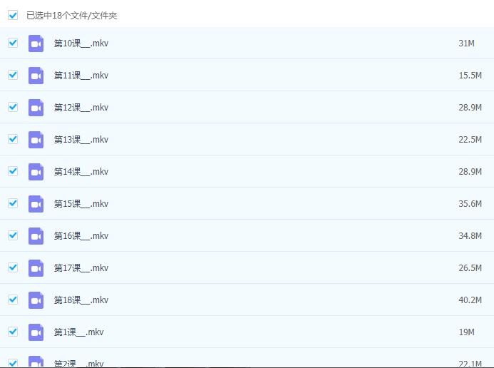Viewport: 494px width, 368px height.
Task: Click the video icon for 第1课__.mkv
Action: click(36, 332)
